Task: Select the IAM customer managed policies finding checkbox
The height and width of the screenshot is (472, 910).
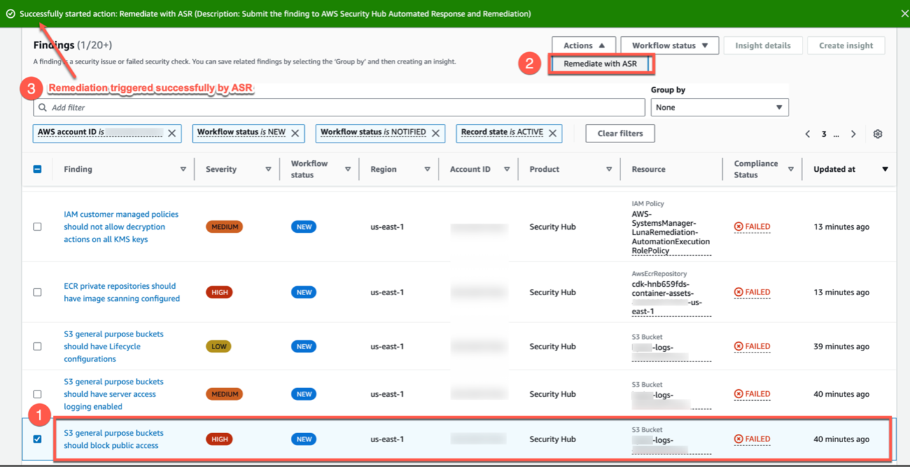Action: (x=38, y=226)
